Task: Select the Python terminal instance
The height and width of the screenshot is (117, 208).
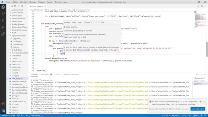Action: pos(198,84)
